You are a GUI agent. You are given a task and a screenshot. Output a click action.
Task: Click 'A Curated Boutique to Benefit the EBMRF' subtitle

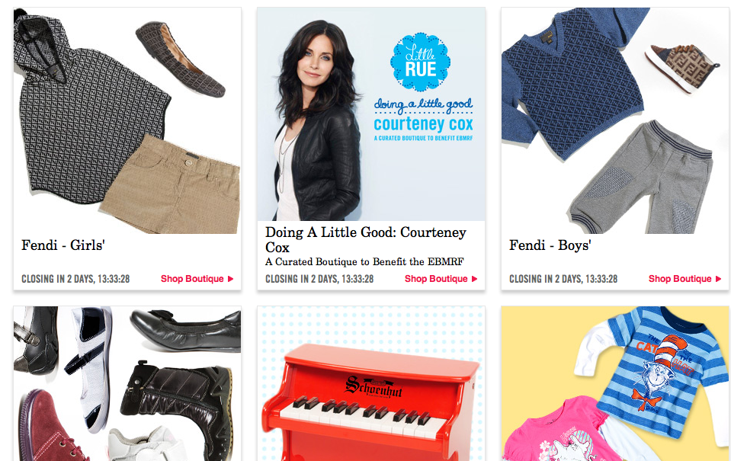pyautogui.click(x=364, y=262)
